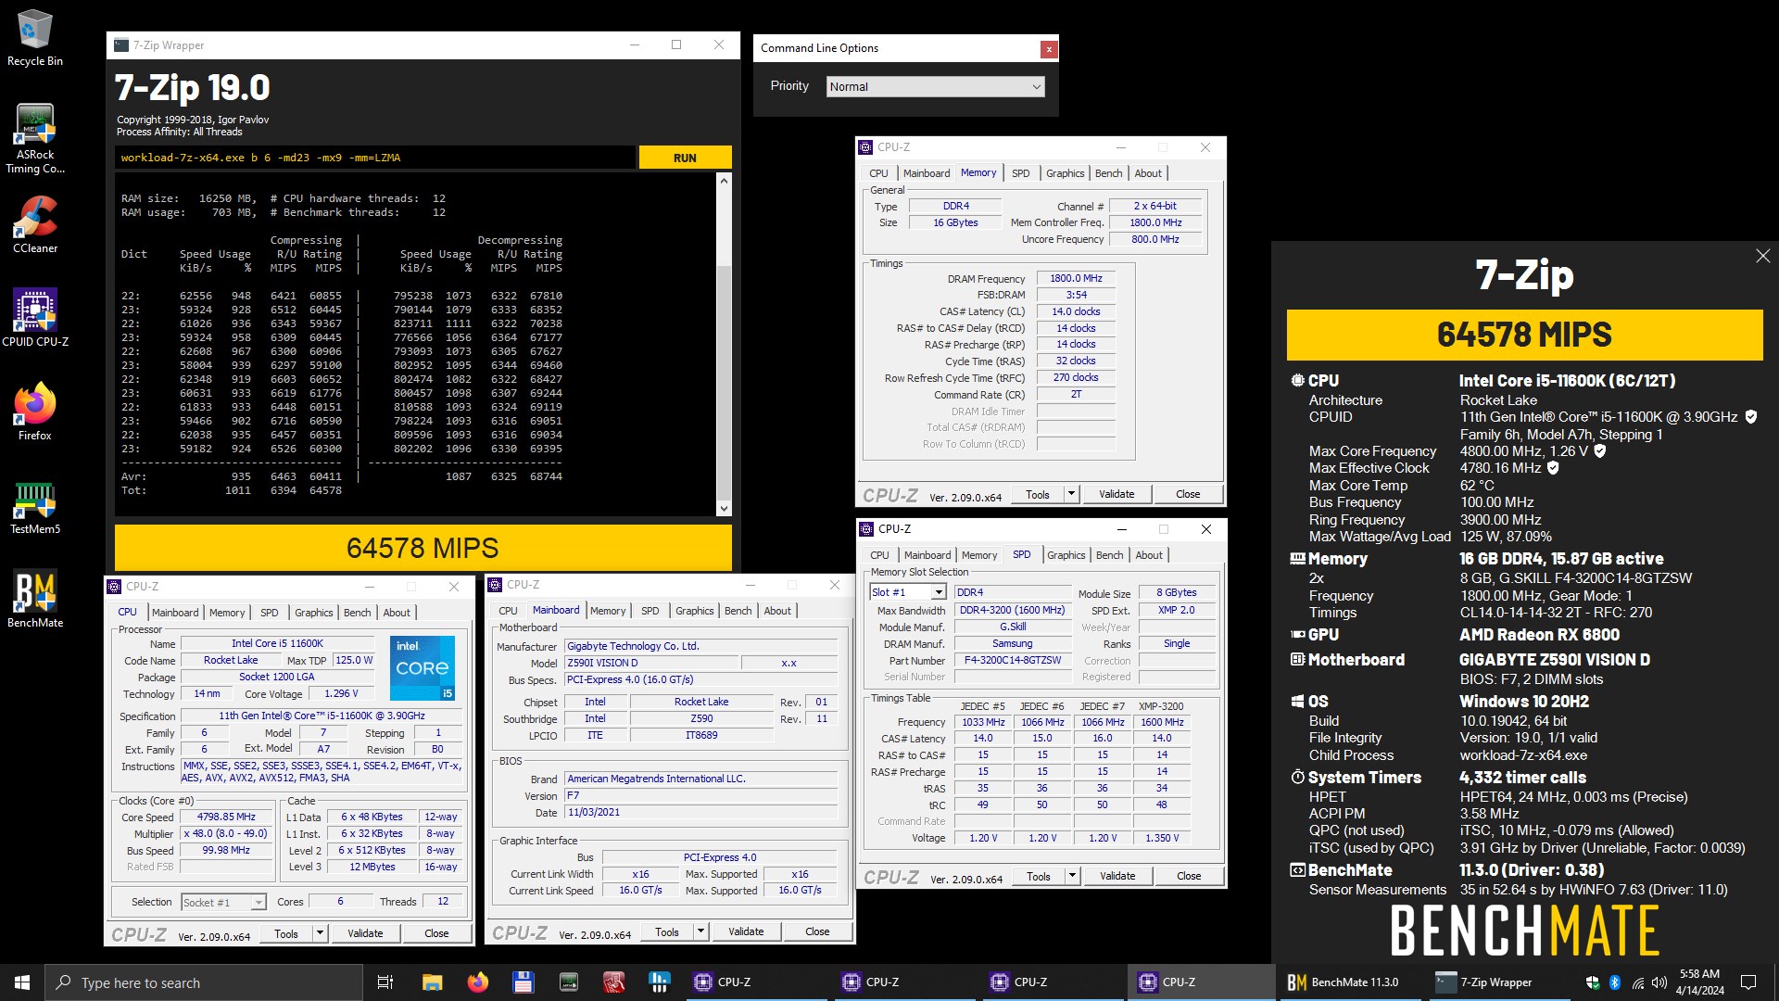Open TestMem5 desktop icon
This screenshot has width=1779, height=1001.
35,507
